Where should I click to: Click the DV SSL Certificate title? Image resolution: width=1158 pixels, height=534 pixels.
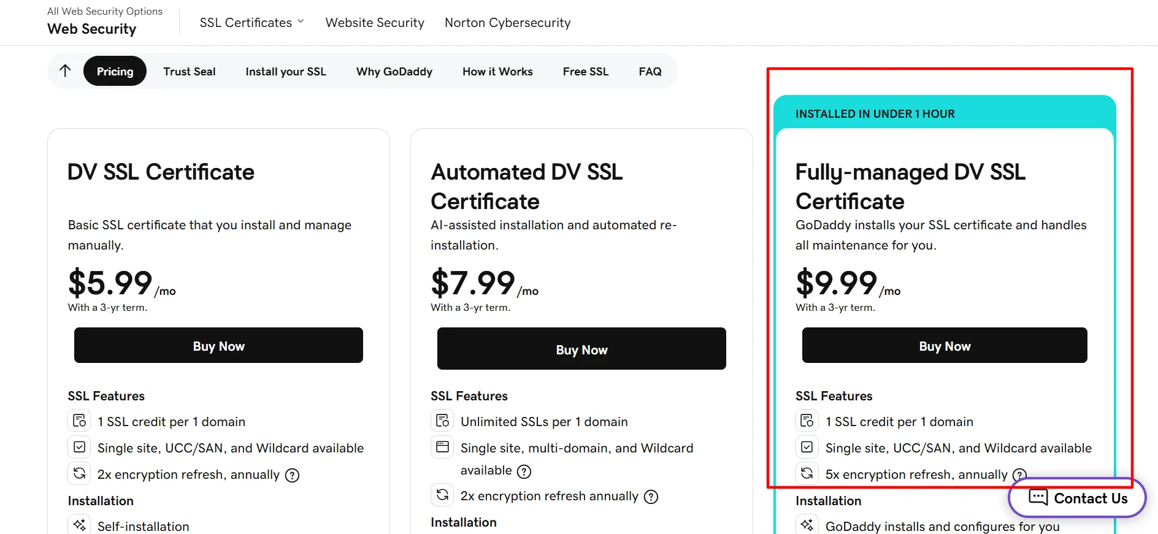click(161, 172)
